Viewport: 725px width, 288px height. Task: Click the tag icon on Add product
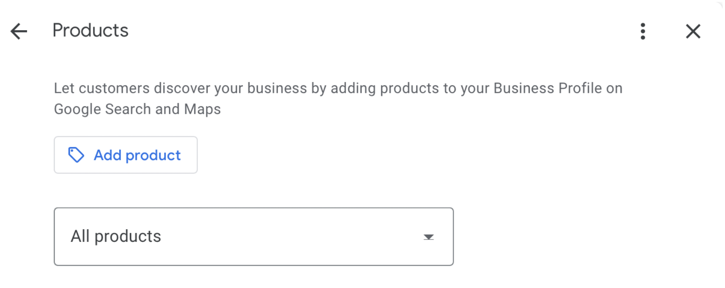pyautogui.click(x=76, y=155)
